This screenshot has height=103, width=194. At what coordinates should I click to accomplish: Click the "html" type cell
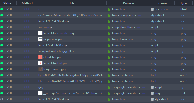(183, 9)
